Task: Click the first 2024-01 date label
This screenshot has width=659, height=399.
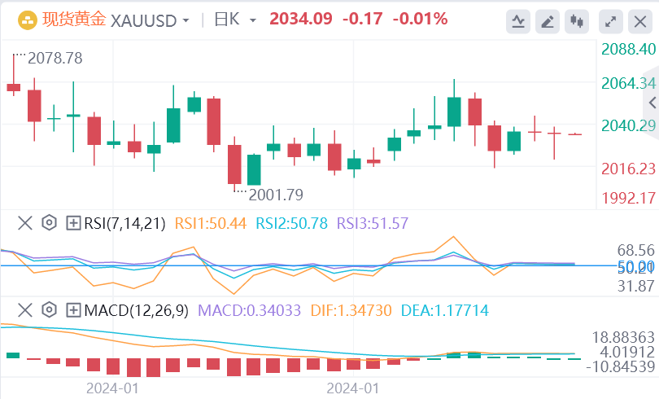Action: (x=112, y=388)
